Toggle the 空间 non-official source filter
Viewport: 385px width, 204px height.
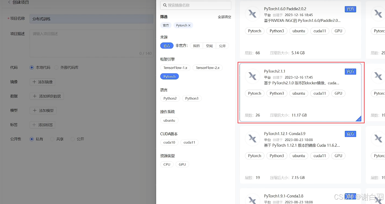[x=209, y=46]
